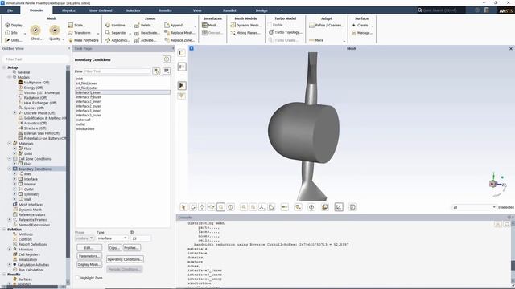Click Append in Zones group

coord(174,25)
